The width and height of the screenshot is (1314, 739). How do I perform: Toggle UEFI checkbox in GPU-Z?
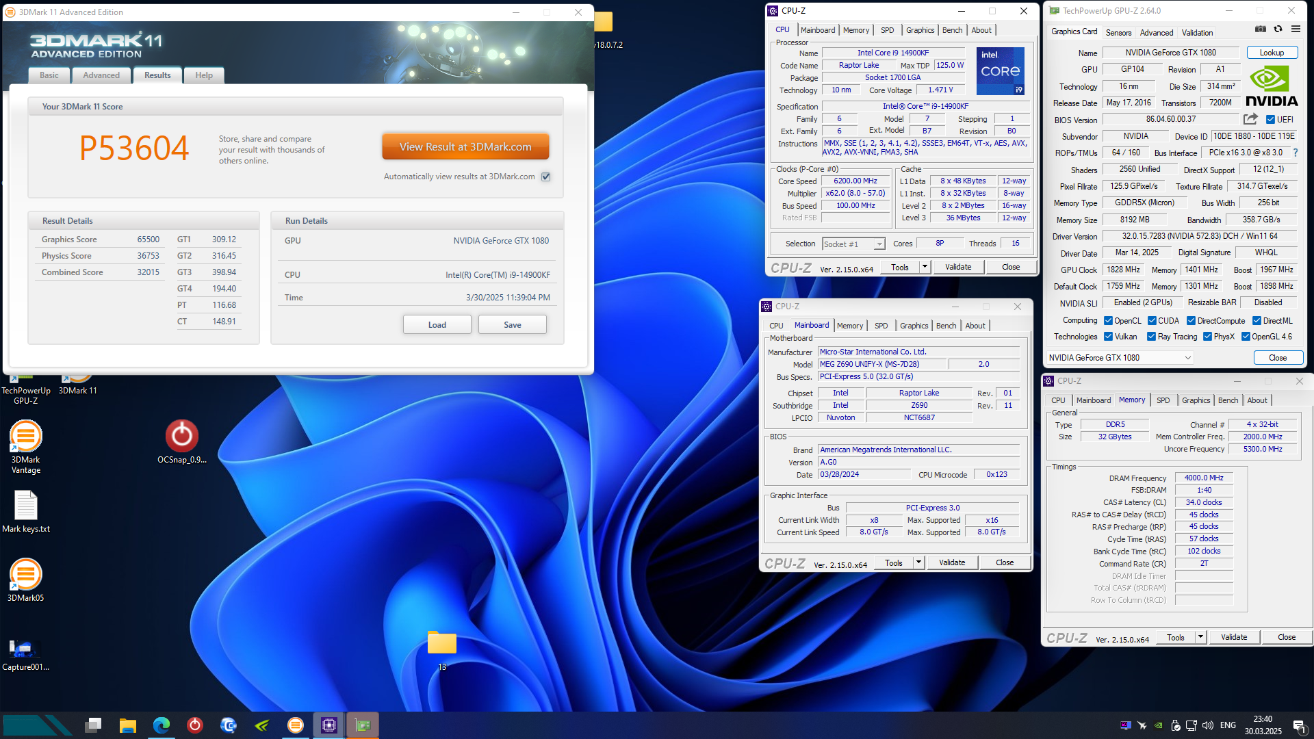1270,120
